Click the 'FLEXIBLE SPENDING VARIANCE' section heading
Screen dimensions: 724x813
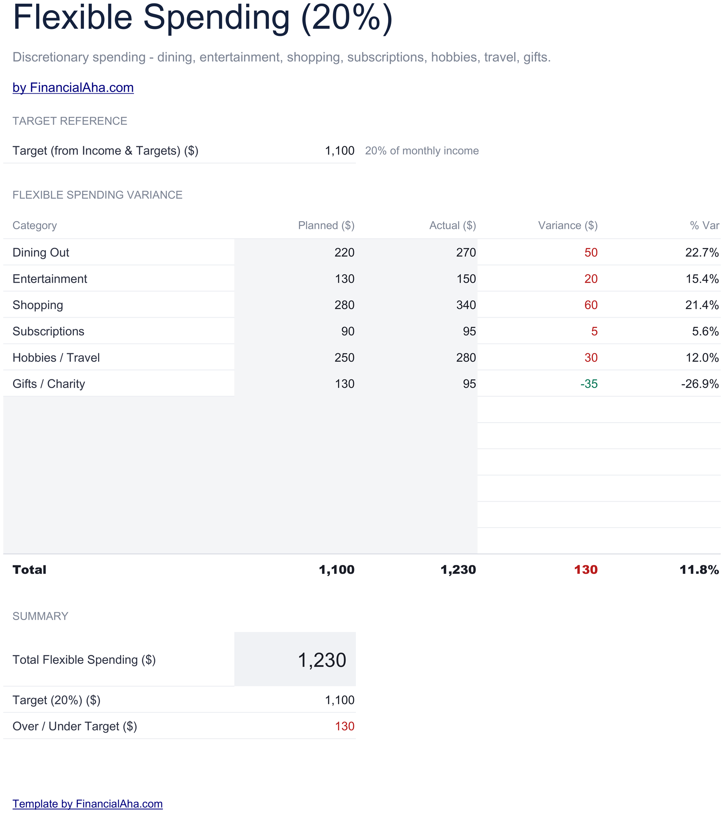coord(97,195)
